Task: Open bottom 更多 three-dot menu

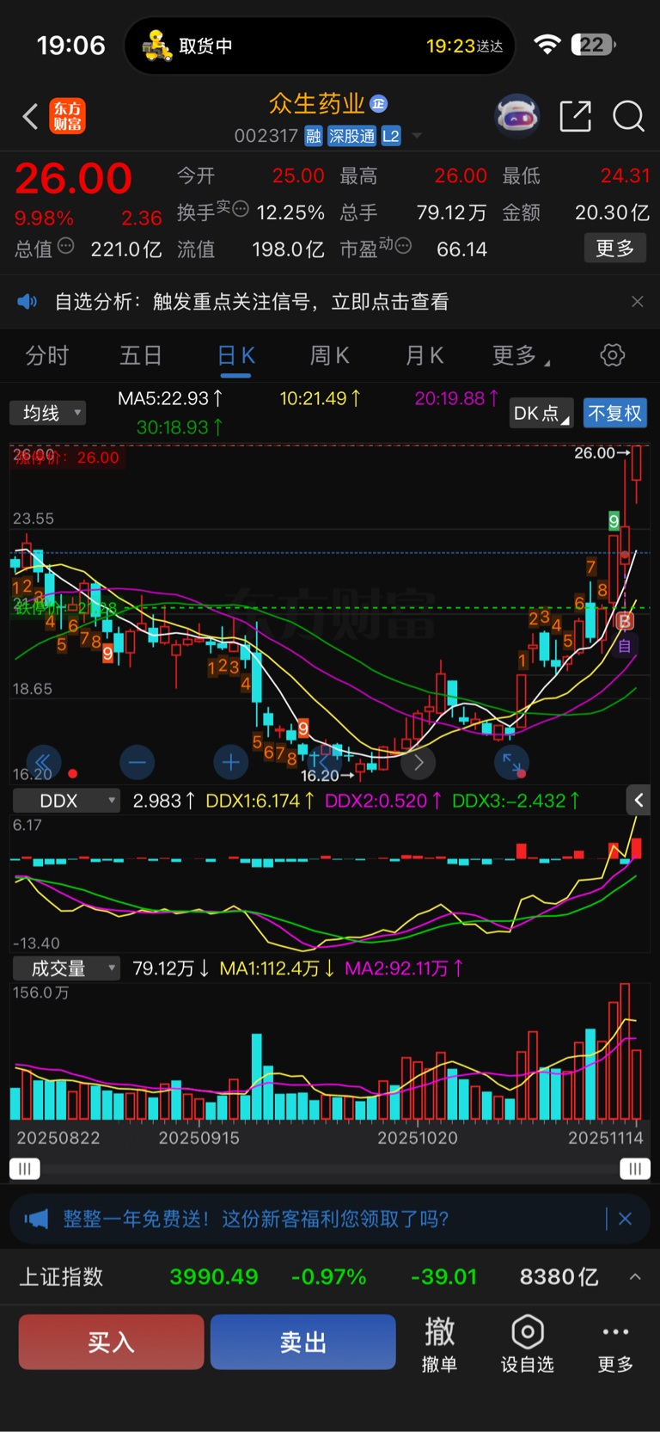Action: (x=615, y=1343)
